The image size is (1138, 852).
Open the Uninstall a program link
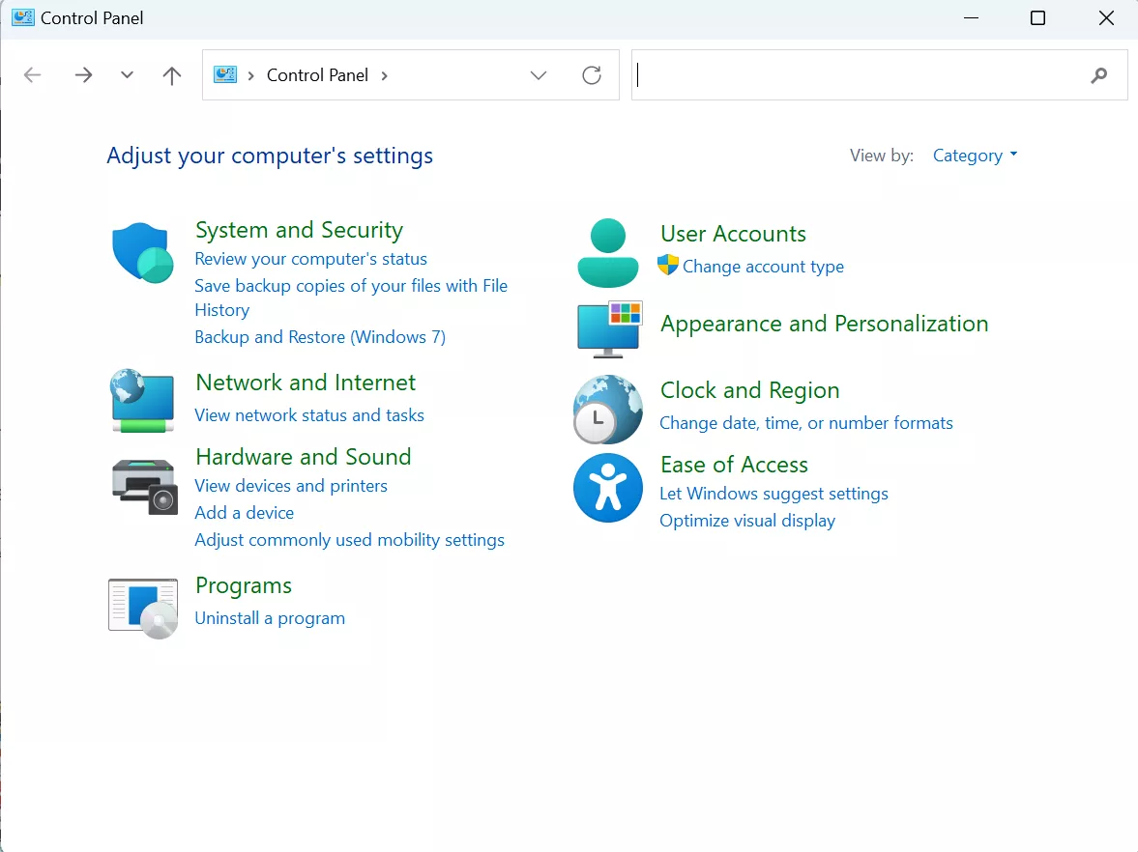270,617
